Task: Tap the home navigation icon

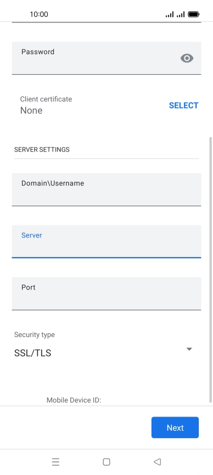Action: pyautogui.click(x=106, y=462)
